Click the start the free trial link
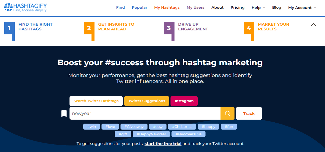 (163, 144)
